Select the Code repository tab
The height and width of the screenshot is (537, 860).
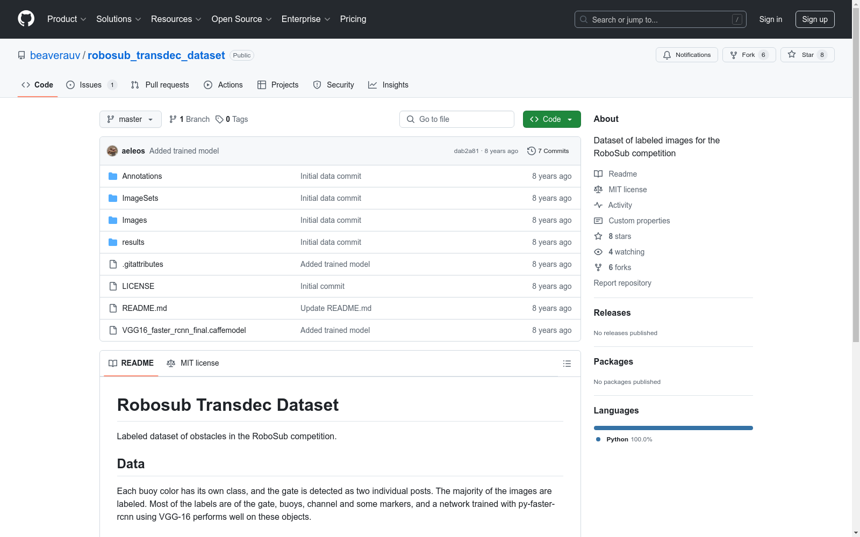(38, 85)
